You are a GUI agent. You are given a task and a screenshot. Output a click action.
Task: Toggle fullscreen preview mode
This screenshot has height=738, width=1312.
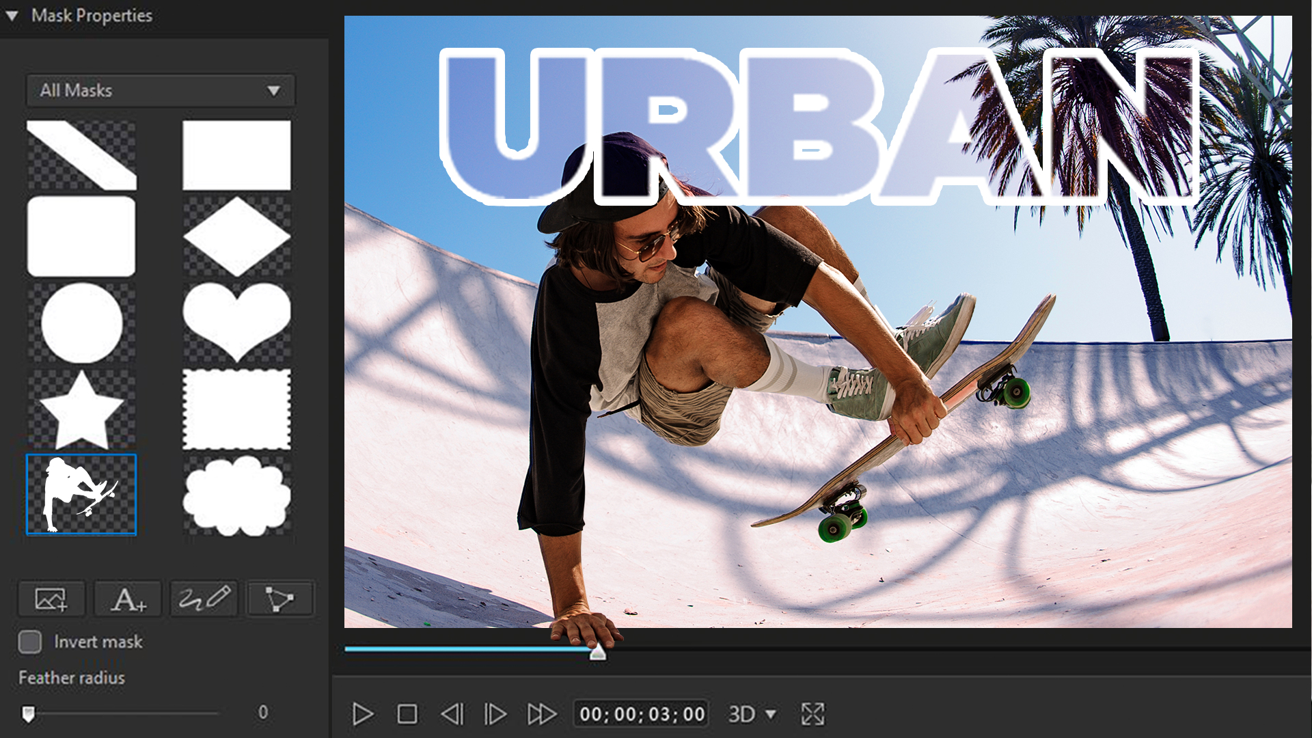point(812,714)
